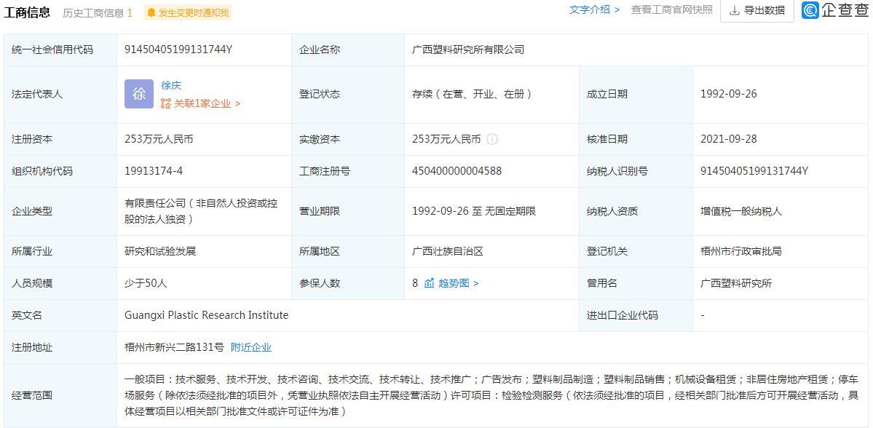Click the business scope description text
Image resolution: width=873 pixels, height=428 pixels.
click(493, 396)
